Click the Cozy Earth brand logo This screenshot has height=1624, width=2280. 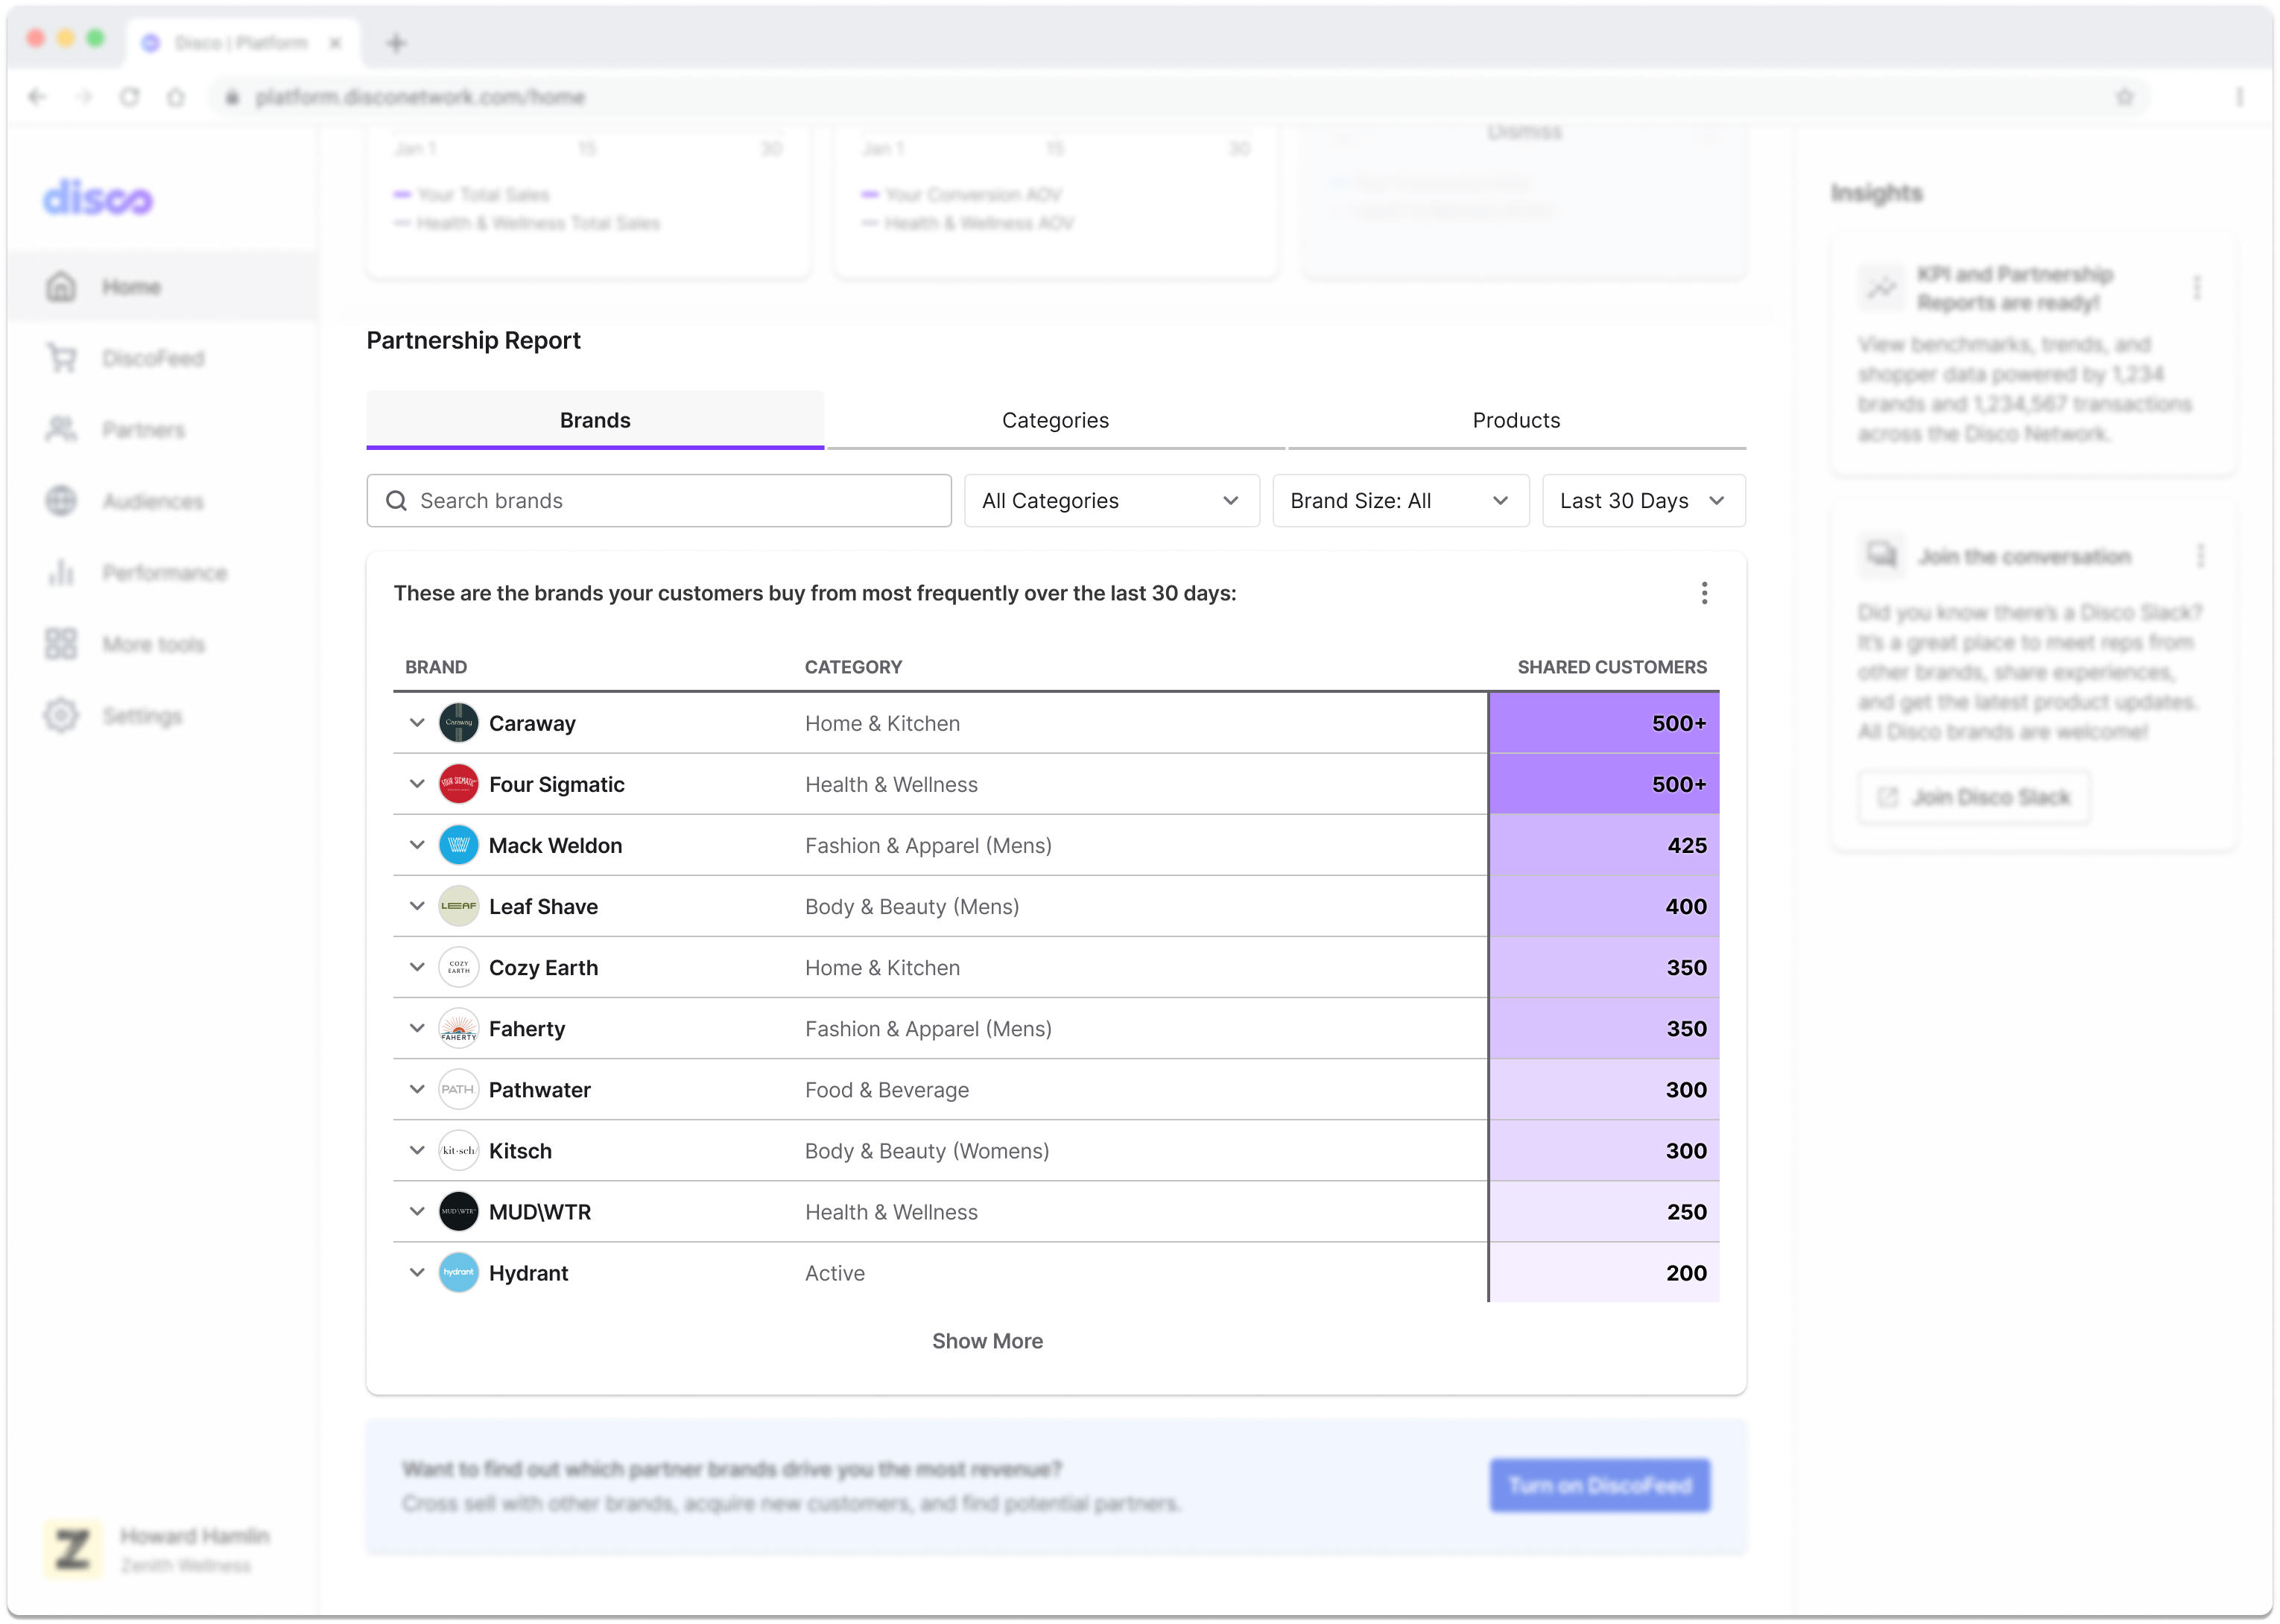tap(458, 967)
